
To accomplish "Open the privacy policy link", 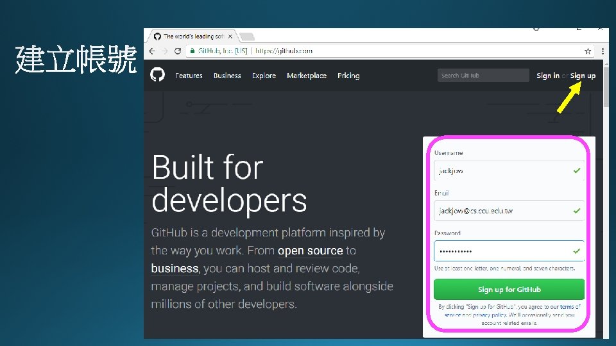I will [x=490, y=315].
